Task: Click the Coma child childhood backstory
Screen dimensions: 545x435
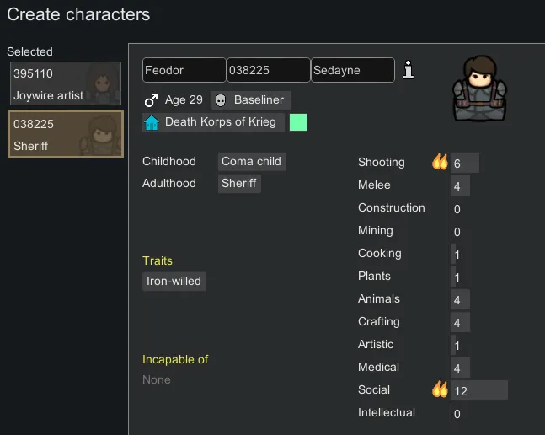Action: [x=252, y=162]
